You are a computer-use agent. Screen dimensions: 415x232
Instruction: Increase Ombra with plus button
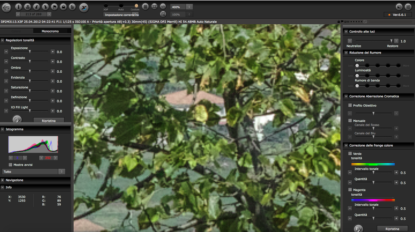click(x=53, y=71)
